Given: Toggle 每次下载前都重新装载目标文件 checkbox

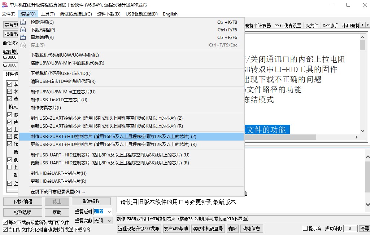Looking at the screenshot, I should [x=5, y=222].
